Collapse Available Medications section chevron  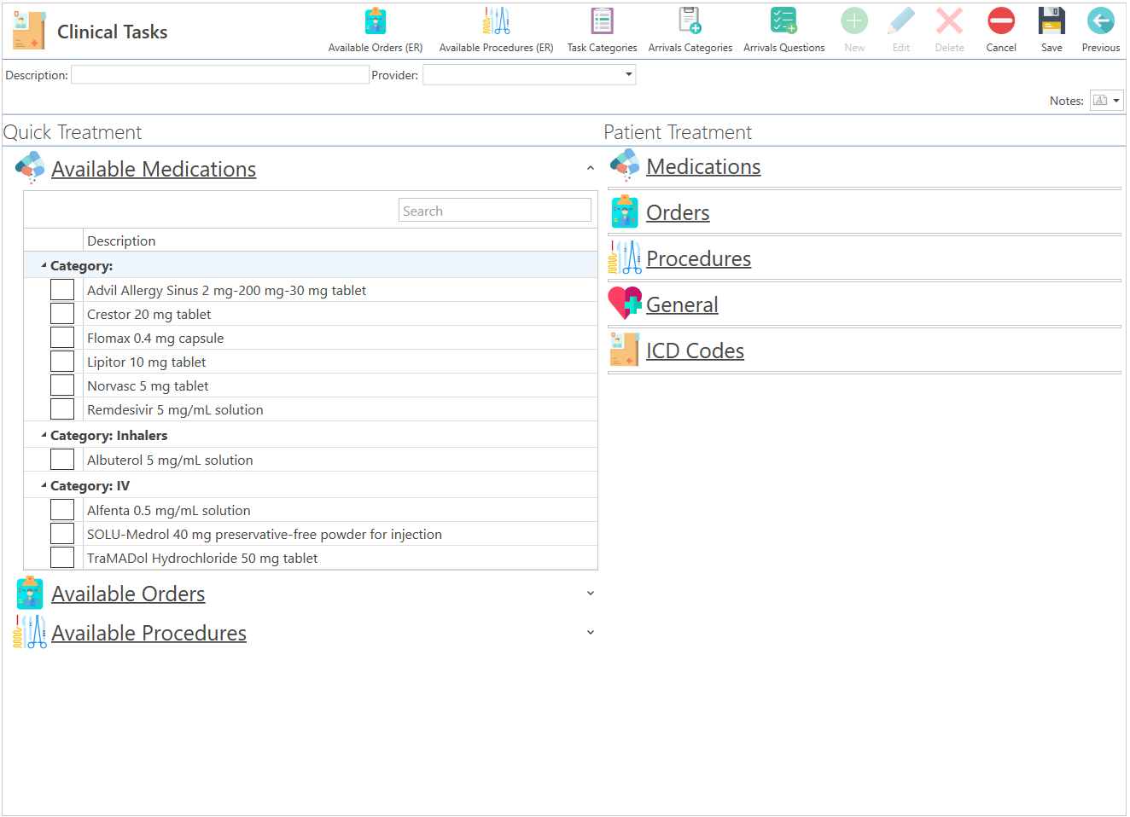pos(591,168)
